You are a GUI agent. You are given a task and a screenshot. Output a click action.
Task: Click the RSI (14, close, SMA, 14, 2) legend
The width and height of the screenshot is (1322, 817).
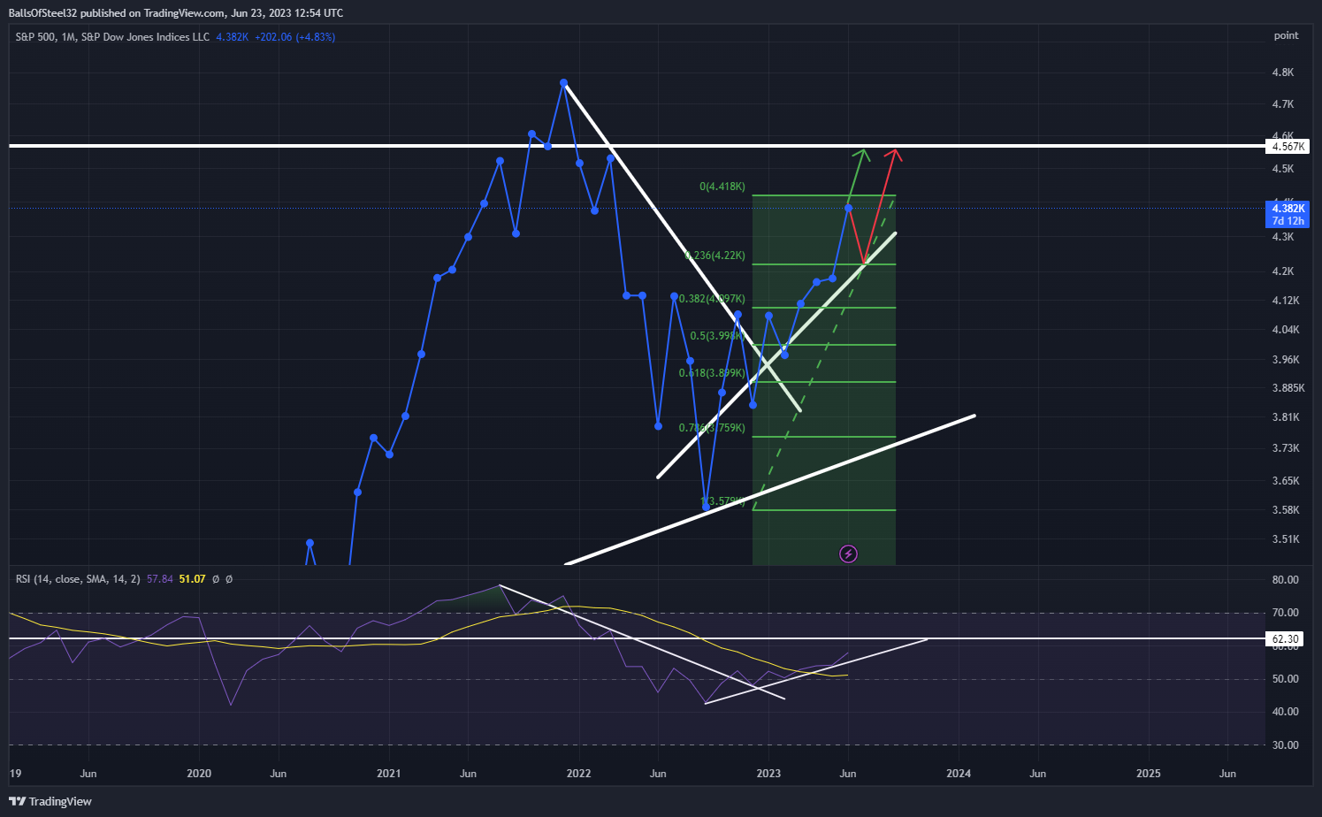pyautogui.click(x=78, y=579)
